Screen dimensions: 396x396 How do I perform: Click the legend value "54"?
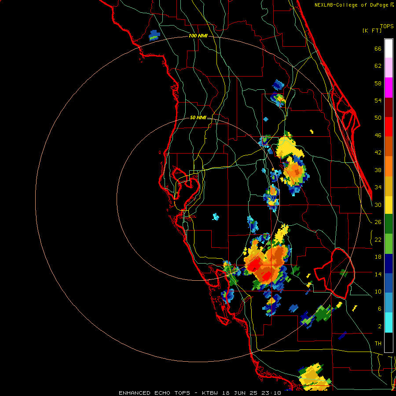coord(378,100)
